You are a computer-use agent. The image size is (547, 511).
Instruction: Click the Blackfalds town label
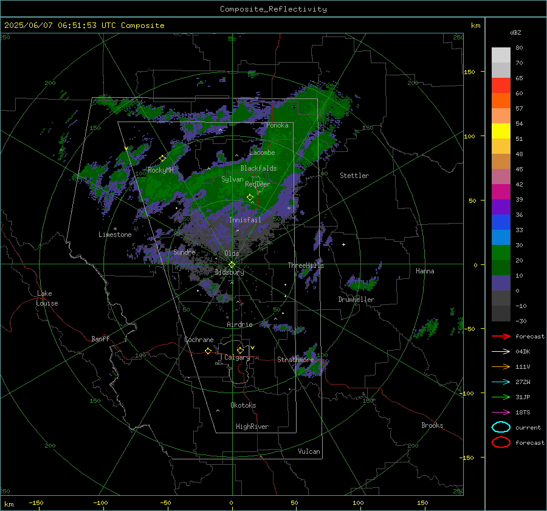point(258,168)
